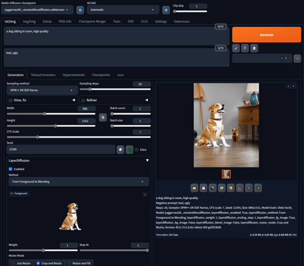Select the generated image thumbnail
The image size is (304, 266).
(226, 174)
